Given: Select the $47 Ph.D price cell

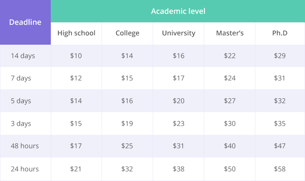Looking at the screenshot, I should coord(280,146).
